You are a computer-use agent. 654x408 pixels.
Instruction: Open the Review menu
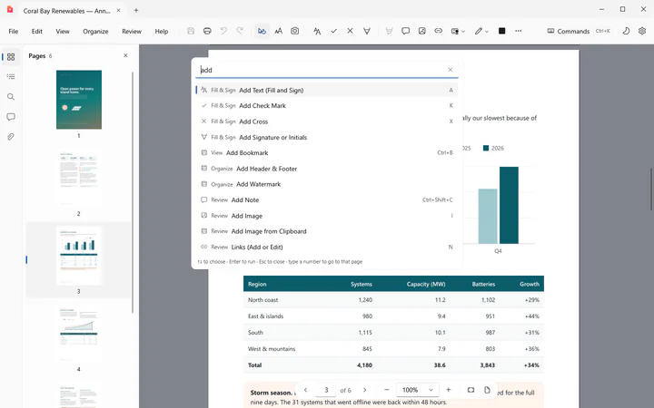coord(132,31)
